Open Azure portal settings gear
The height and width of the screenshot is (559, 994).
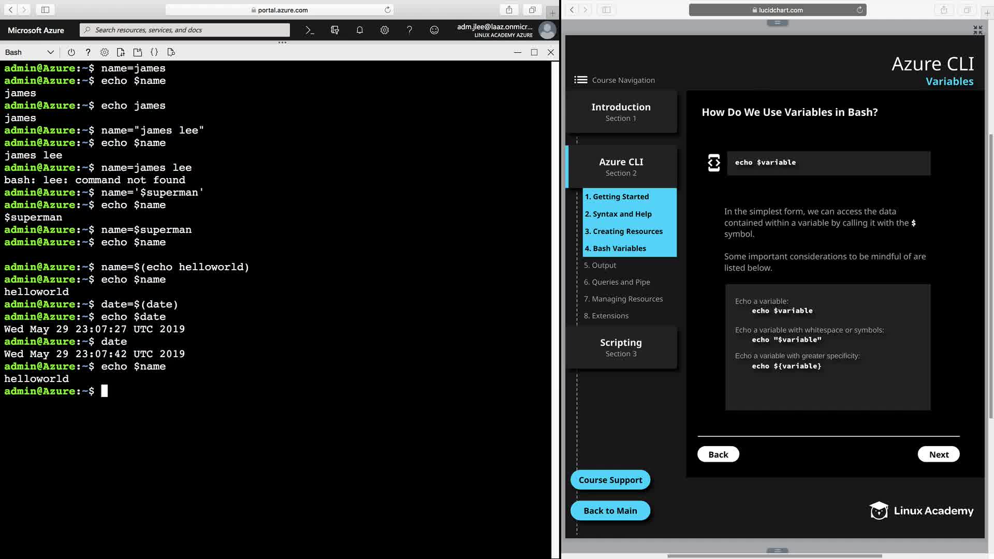(x=385, y=30)
